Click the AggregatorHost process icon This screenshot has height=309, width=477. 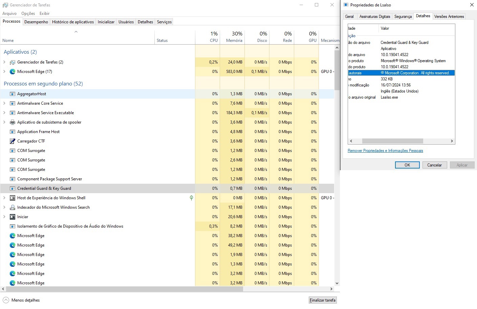pos(13,94)
